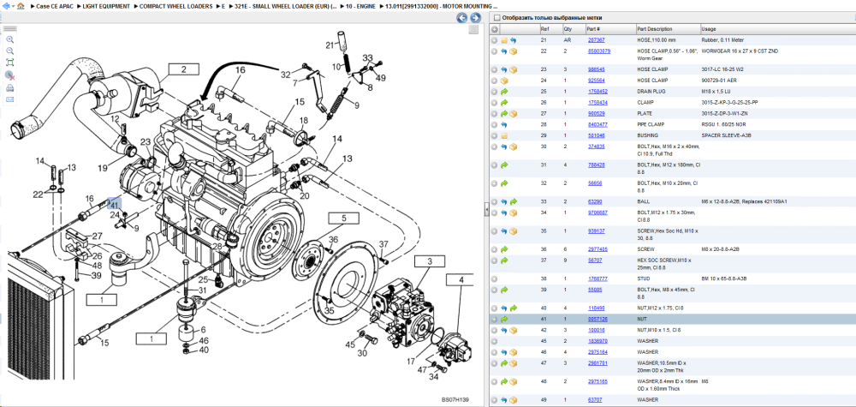Open part number 85803879 link

(x=599, y=51)
